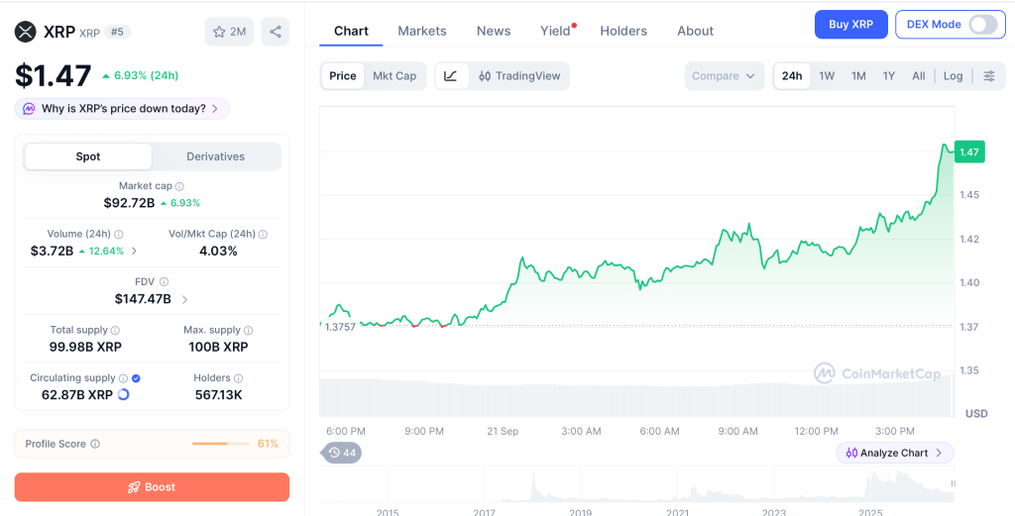Open the Compare dropdown
Viewport: 1015px width, 516px height.
(724, 75)
